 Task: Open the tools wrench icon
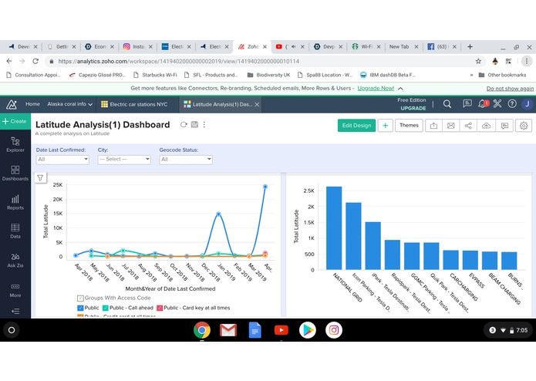click(x=497, y=104)
